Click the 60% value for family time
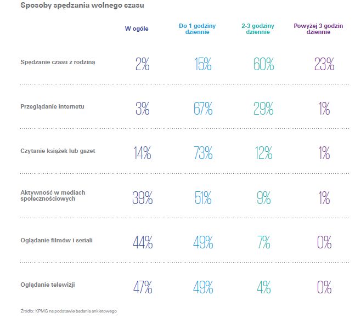Image resolution: width=355 pixels, height=318 pixels. [264, 65]
